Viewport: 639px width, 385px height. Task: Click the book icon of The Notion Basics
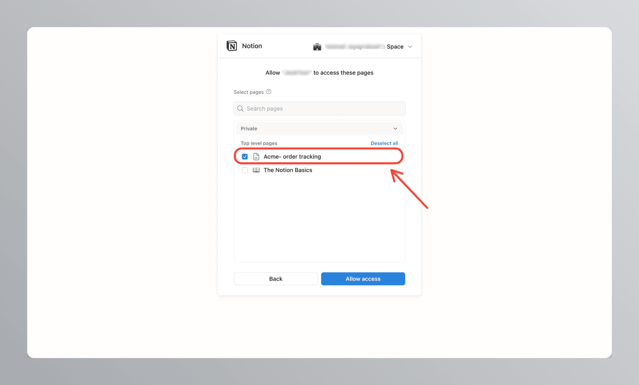tap(256, 170)
